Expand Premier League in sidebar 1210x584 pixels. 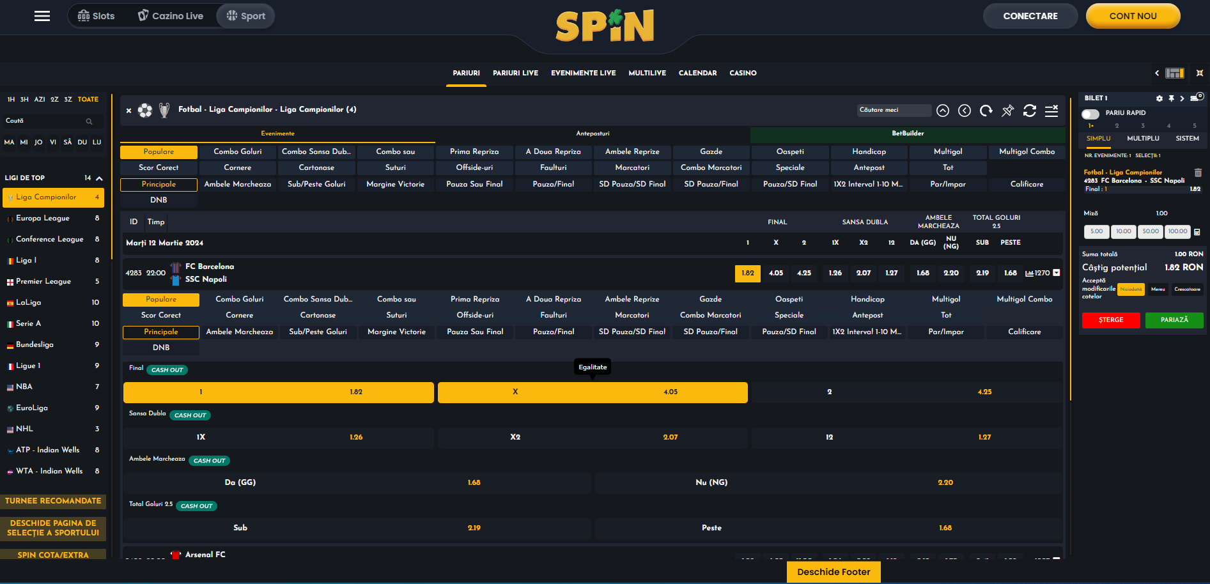tap(53, 282)
